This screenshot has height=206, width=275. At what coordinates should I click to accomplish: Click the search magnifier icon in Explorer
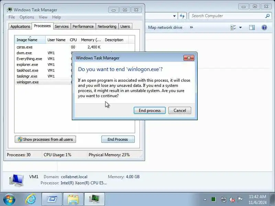point(267,16)
